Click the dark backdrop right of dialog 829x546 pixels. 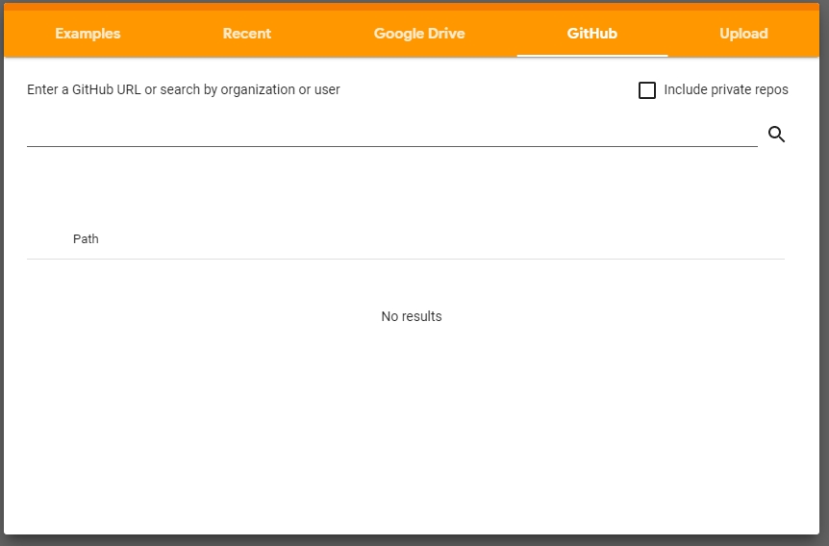pyautogui.click(x=824, y=288)
